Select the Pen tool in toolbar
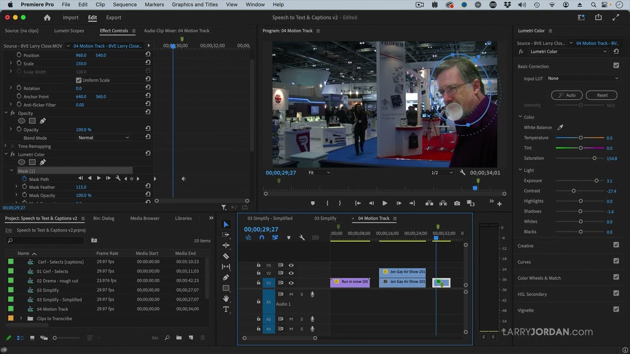Image resolution: width=630 pixels, height=354 pixels. pyautogui.click(x=226, y=277)
